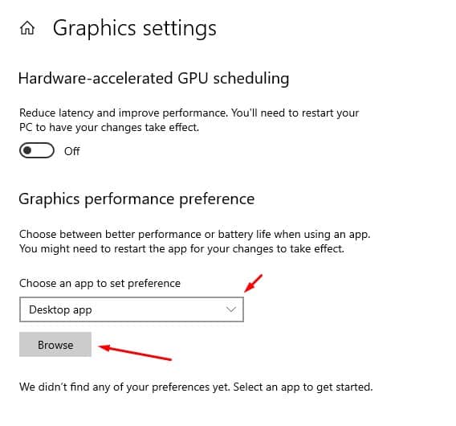Open the Desktop app dropdown
Viewport: 456px width, 426px height.
(x=132, y=309)
